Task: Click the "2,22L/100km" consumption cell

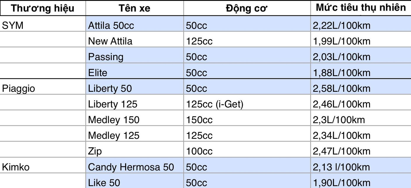Action: click(x=342, y=25)
